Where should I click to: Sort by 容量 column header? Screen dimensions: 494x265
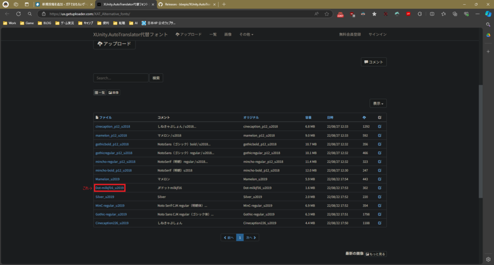point(308,118)
